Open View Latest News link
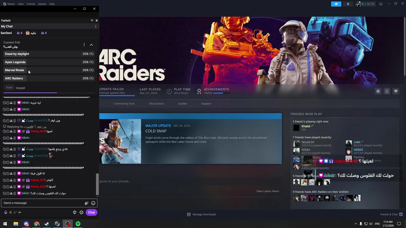This screenshot has height=228, width=406. 268,191
